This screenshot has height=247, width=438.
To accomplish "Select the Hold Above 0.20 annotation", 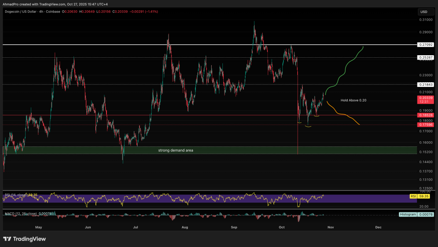I will (352, 100).
